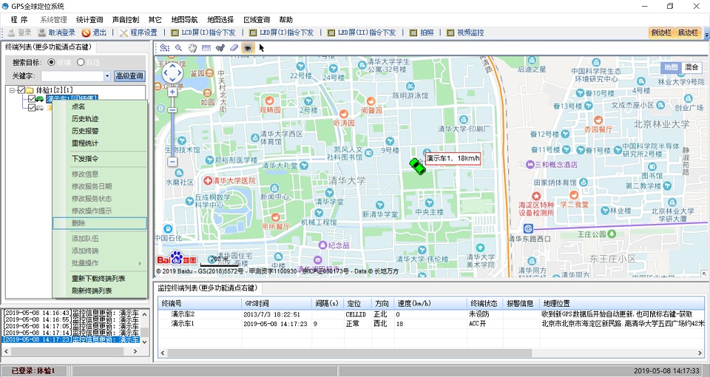Click the map pan down arrow
The image size is (710, 377).
coord(172,80)
